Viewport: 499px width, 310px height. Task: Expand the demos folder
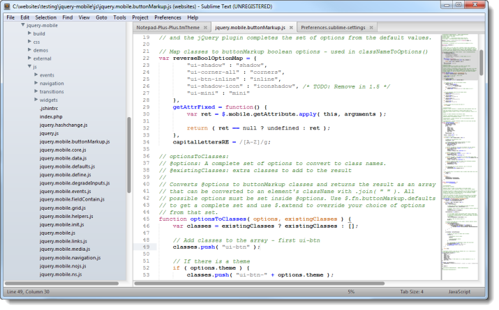29,49
